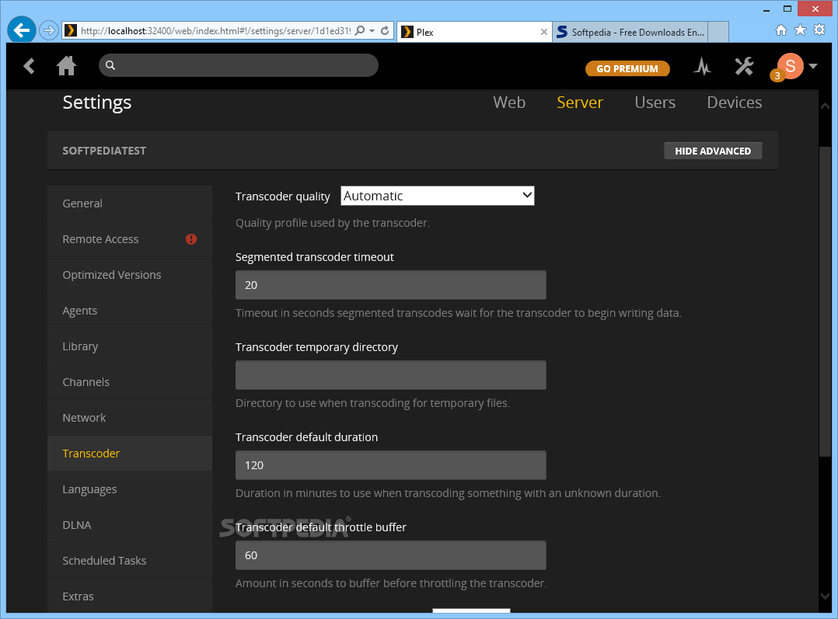This screenshot has height=619, width=838.
Task: Open browser favorites star icon
Action: click(x=800, y=30)
